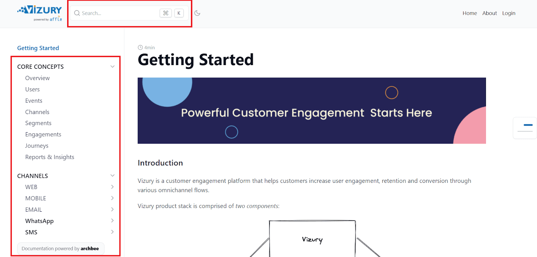Click the Vizury logo
This screenshot has width=537, height=257.
[40, 13]
